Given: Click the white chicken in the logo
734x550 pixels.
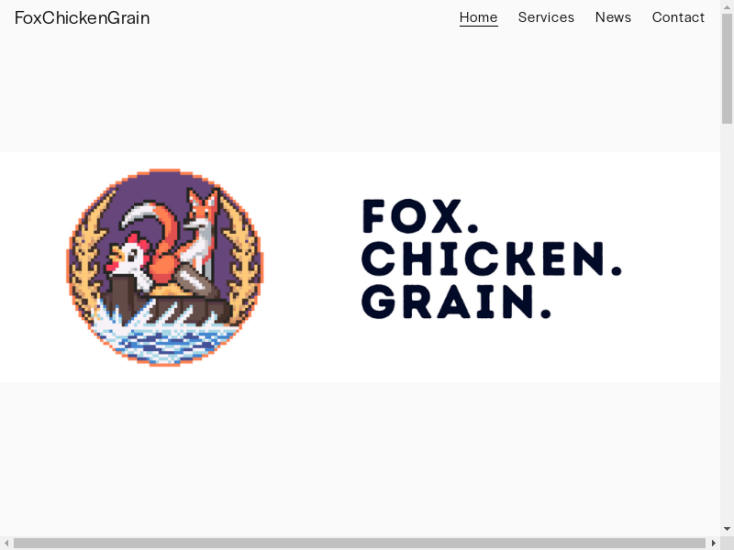Looking at the screenshot, I should pos(128,259).
